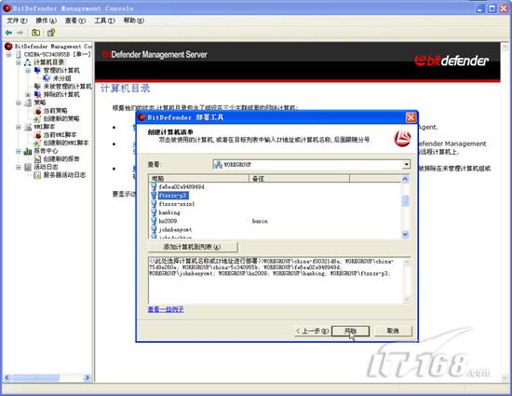The width and height of the screenshot is (512, 396).
Task: Select the 未分组 group node
Action: coord(61,78)
